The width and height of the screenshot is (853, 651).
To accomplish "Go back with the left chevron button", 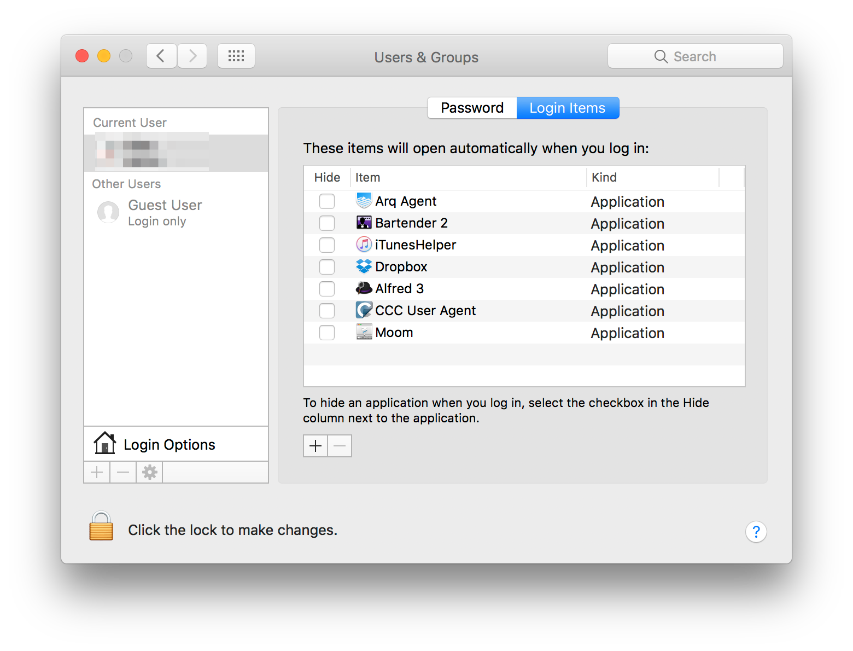I will point(161,56).
